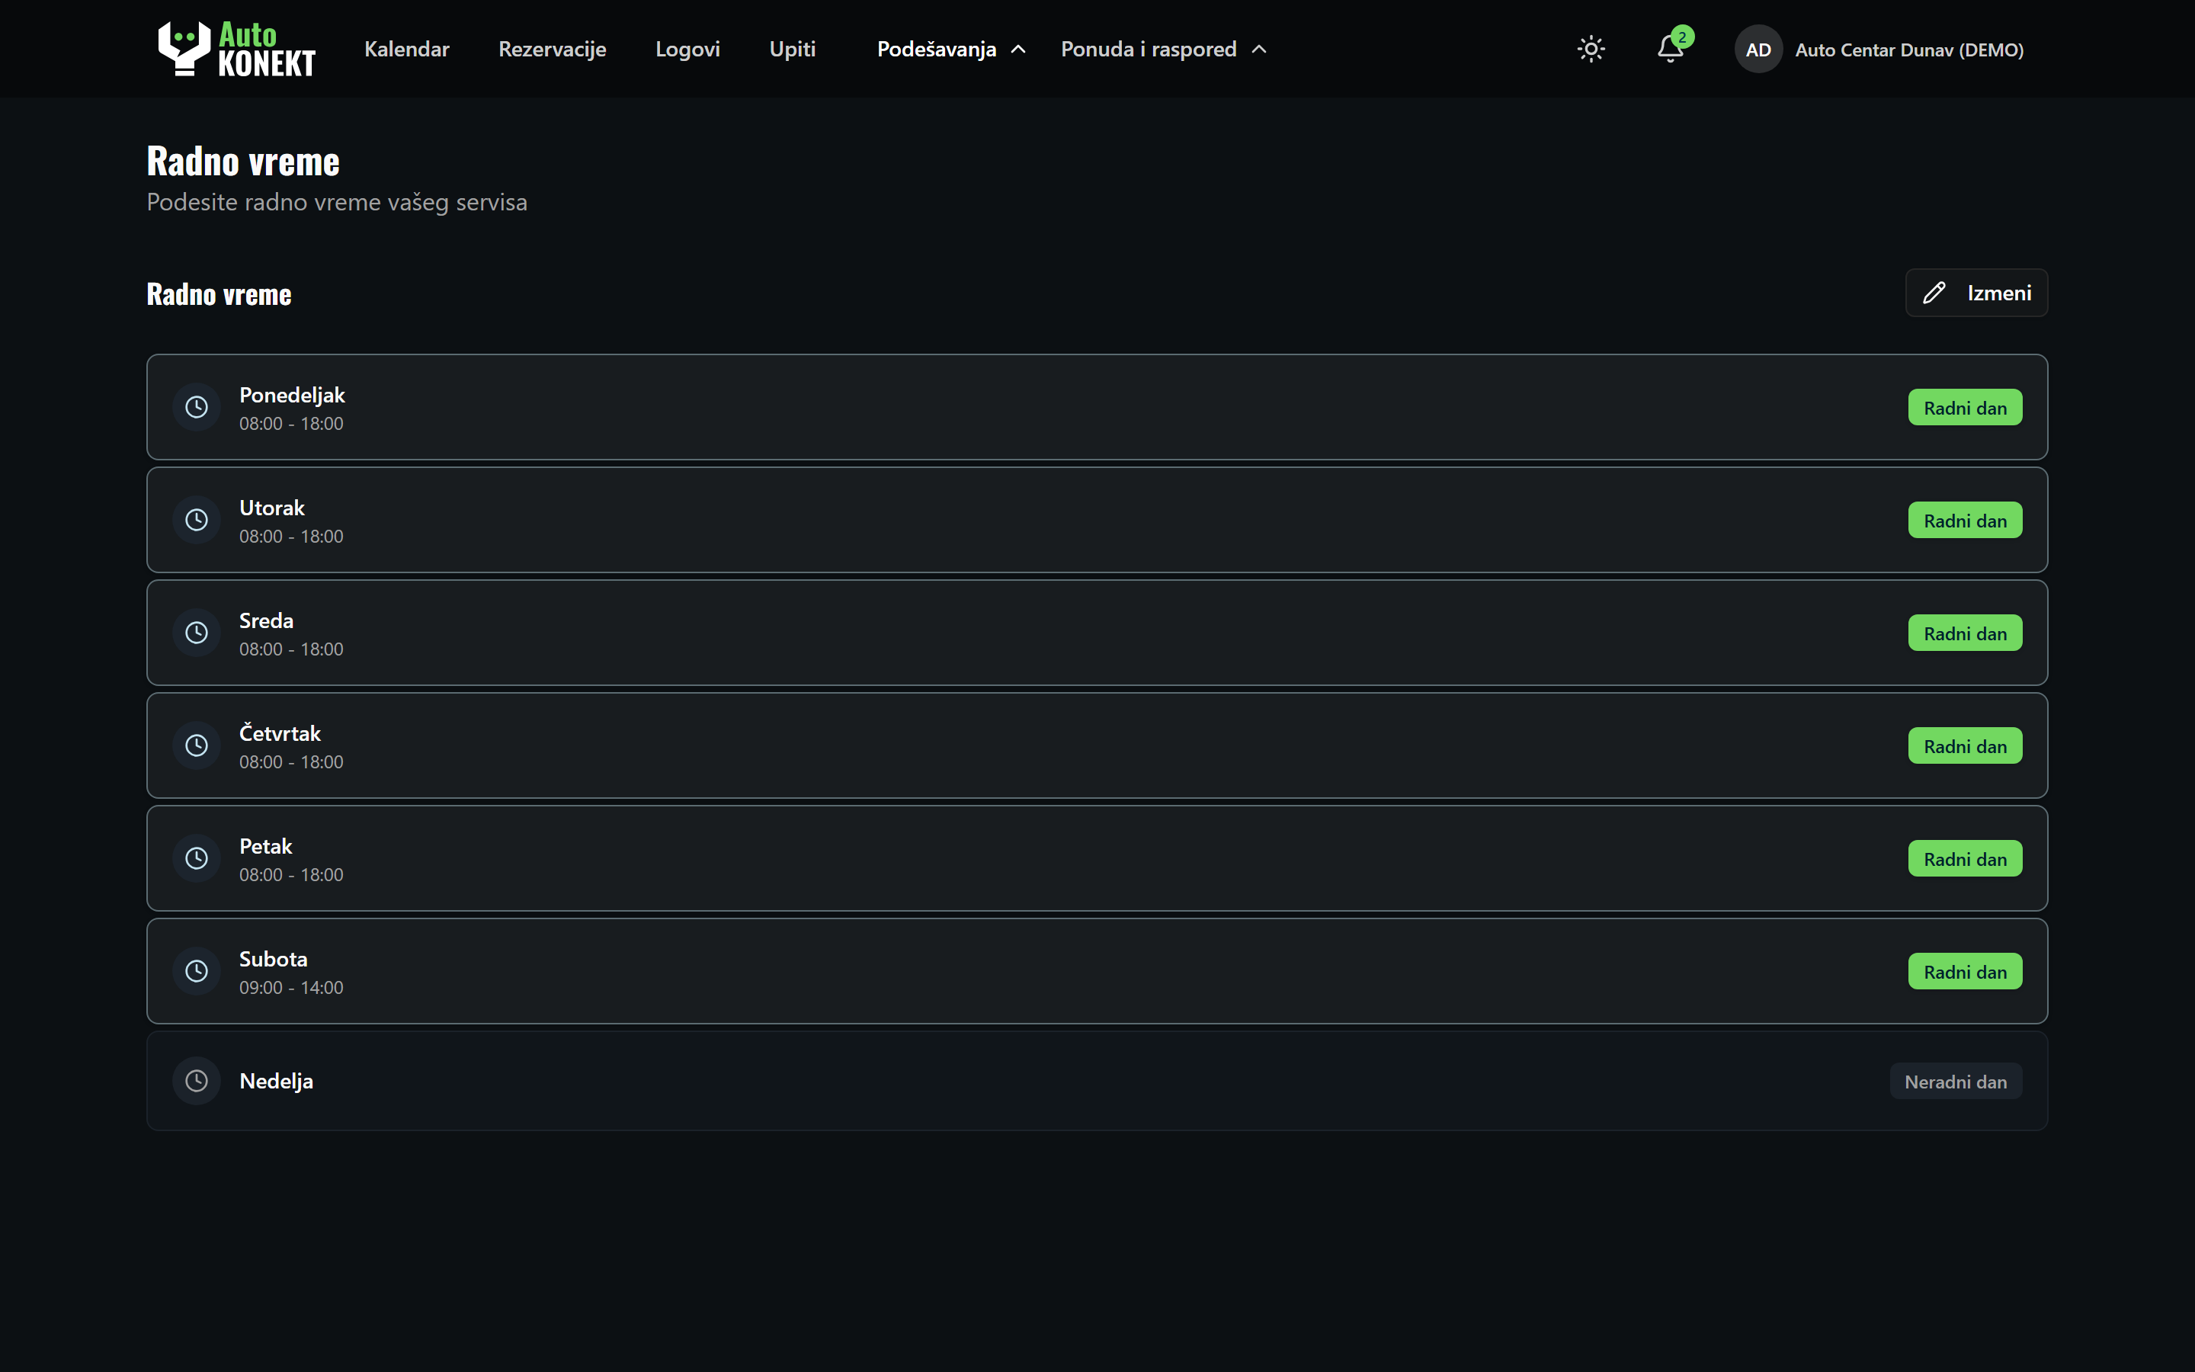Click Izmeni to edit working hours
This screenshot has height=1372, width=2195.
coord(1976,292)
